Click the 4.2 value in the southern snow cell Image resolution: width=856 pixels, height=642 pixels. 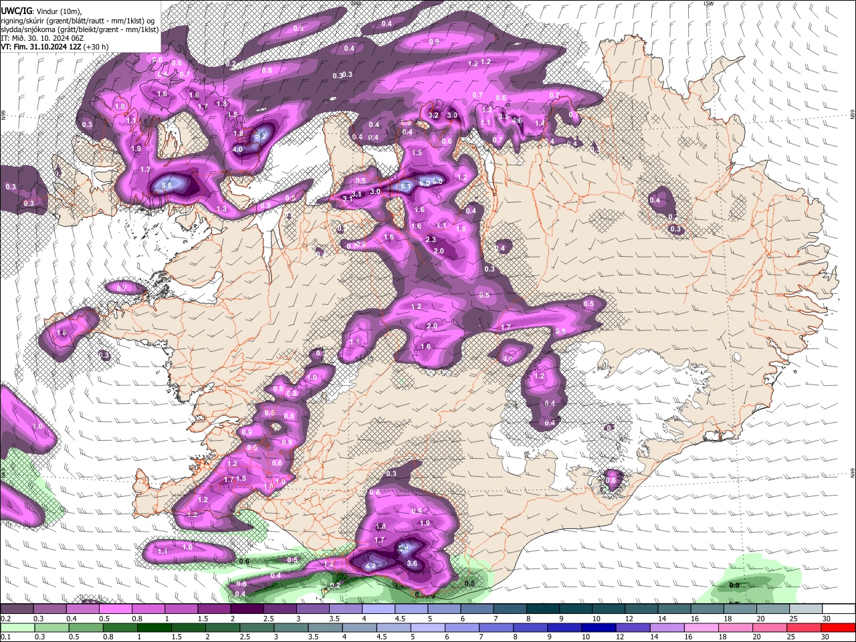click(x=370, y=566)
